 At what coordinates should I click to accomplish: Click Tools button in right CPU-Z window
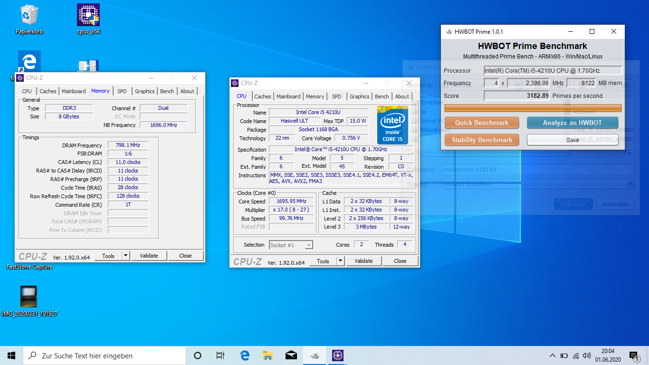pyautogui.click(x=323, y=261)
